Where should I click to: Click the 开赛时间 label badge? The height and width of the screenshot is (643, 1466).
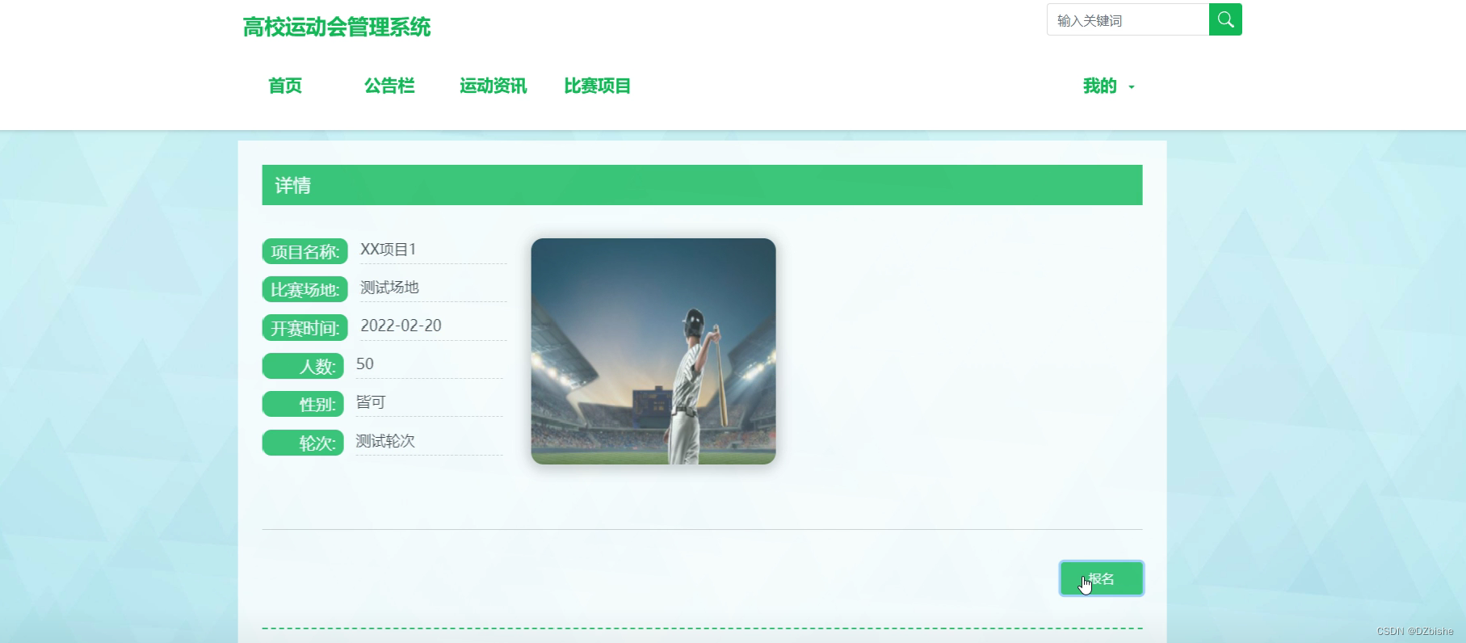[x=305, y=327]
